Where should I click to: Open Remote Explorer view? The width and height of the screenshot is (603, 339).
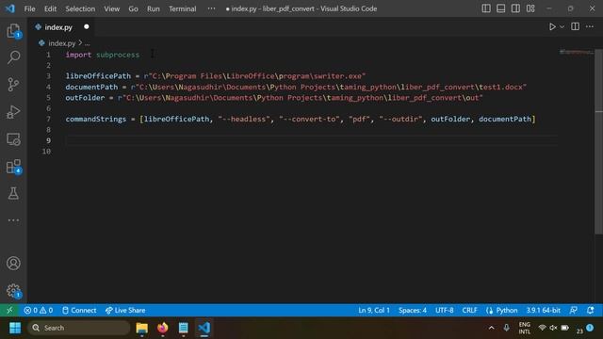13,139
